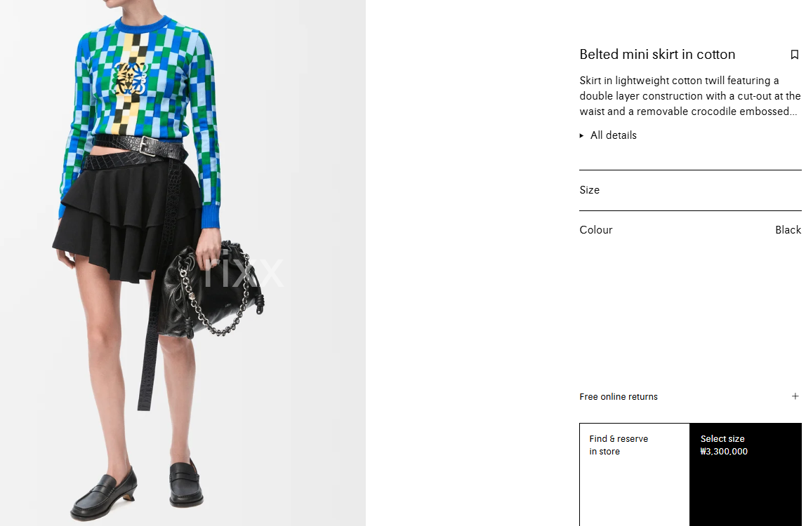Image resolution: width=806 pixels, height=526 pixels.
Task: Click the ₩3,300,000 price text
Action: 724,452
